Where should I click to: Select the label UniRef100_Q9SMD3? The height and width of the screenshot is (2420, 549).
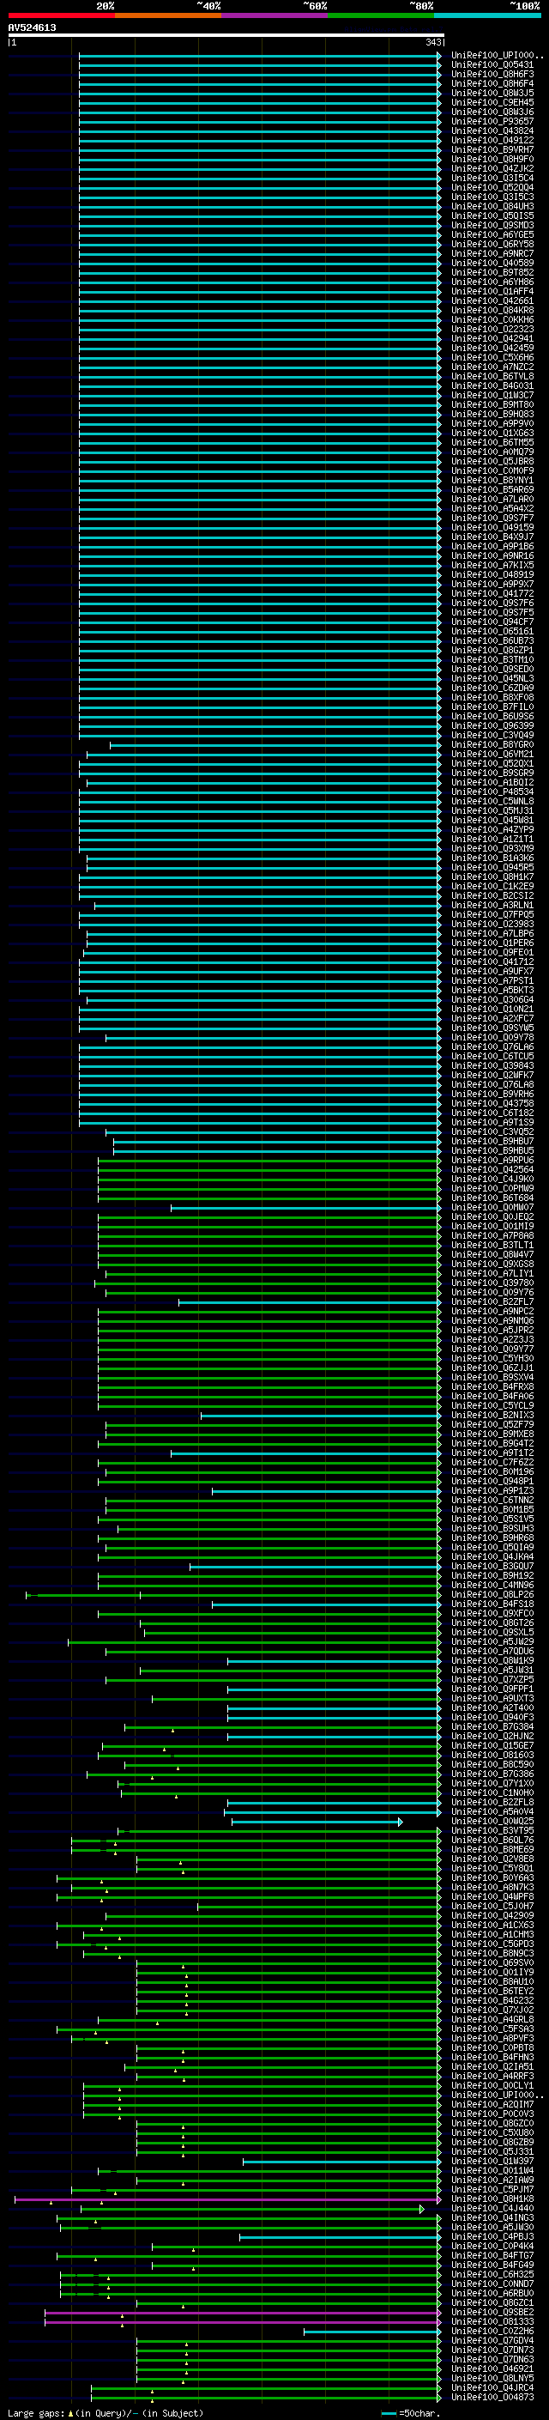tap(492, 226)
